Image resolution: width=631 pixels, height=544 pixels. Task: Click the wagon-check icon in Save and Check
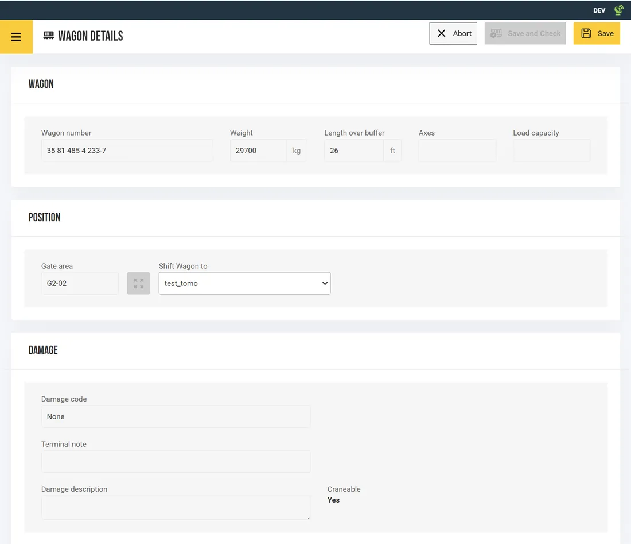coord(496,33)
